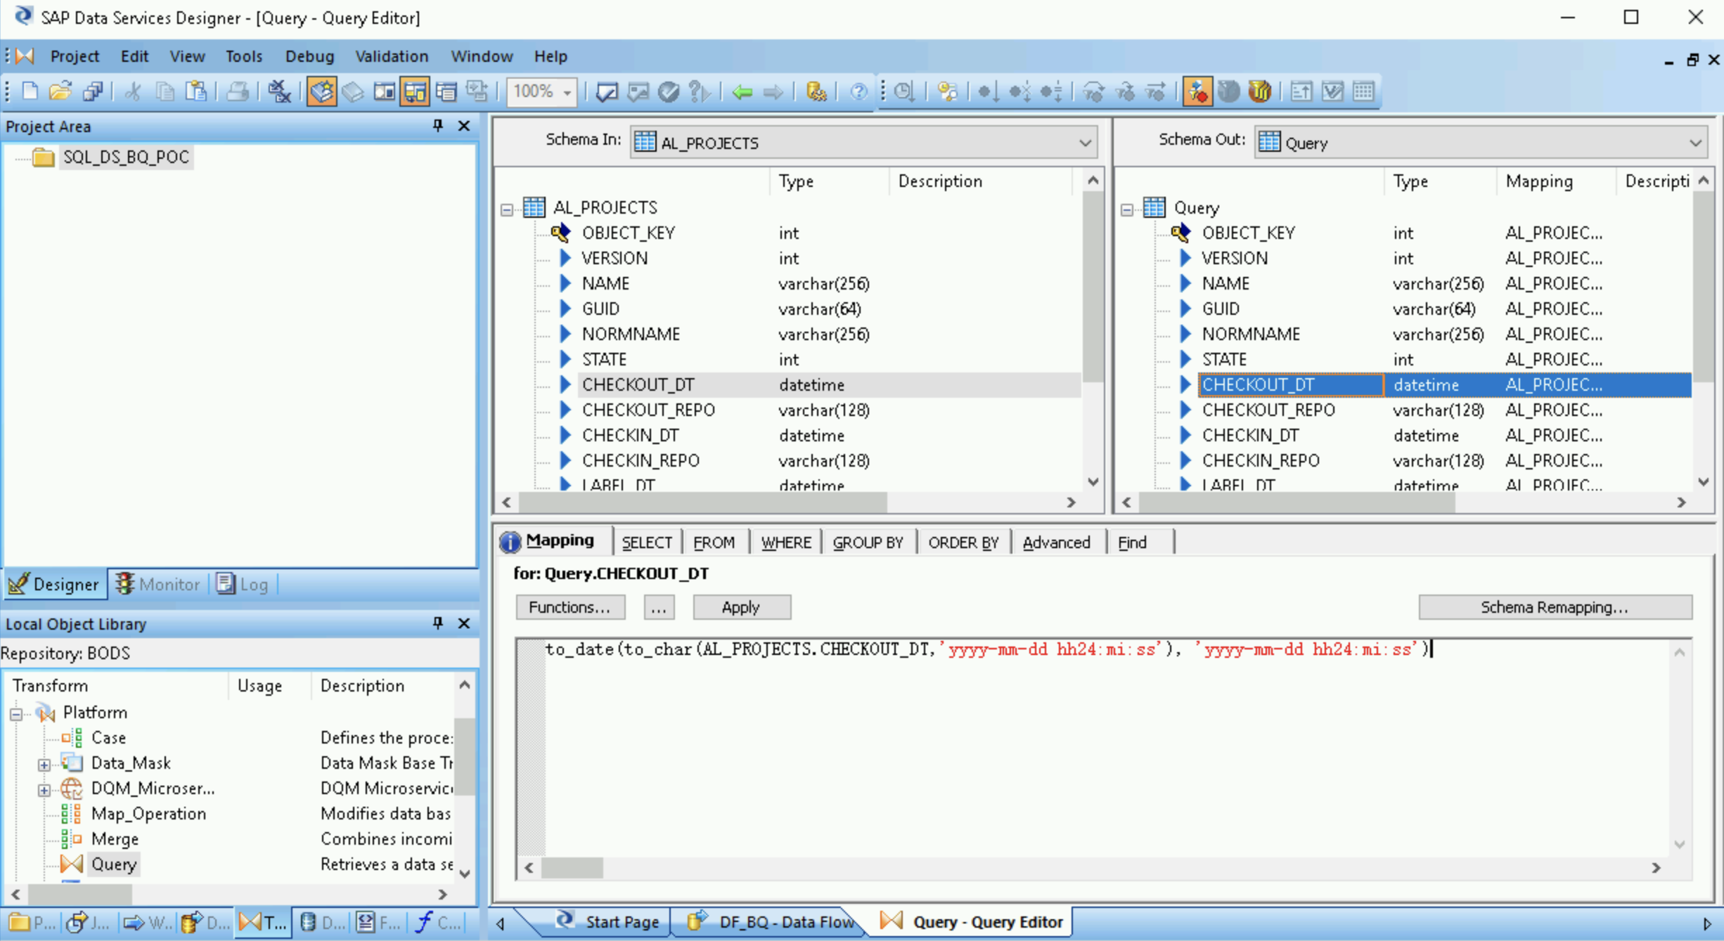
Task: Click the Validation menu in menu bar
Action: point(393,56)
